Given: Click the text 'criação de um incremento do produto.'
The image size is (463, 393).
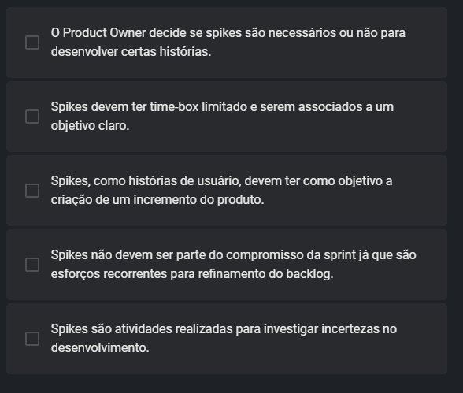Looking at the screenshot, I should 157,200.
